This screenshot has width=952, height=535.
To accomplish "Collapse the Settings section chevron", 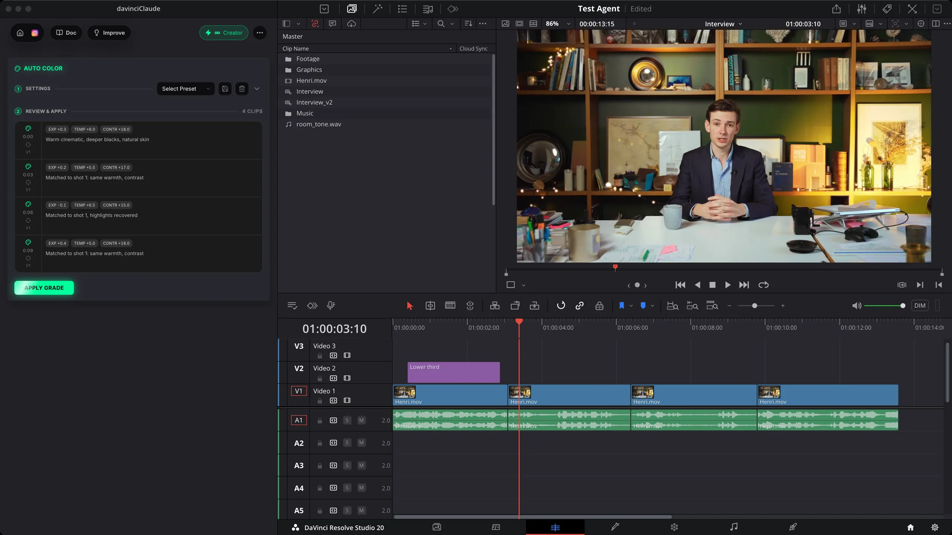I will pos(257,89).
